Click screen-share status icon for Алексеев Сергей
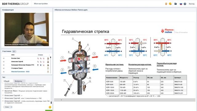Image resolution: width=197 pixels, height=111 pixels. [43, 62]
